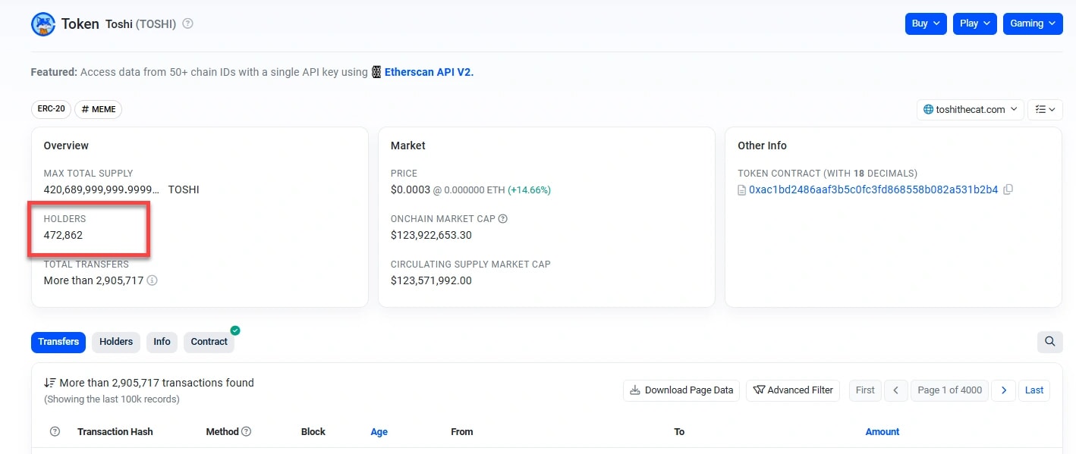This screenshot has width=1076, height=454.
Task: Jump to the Last page of transfers
Action: click(x=1034, y=390)
